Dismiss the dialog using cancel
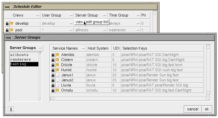 [193, 109]
